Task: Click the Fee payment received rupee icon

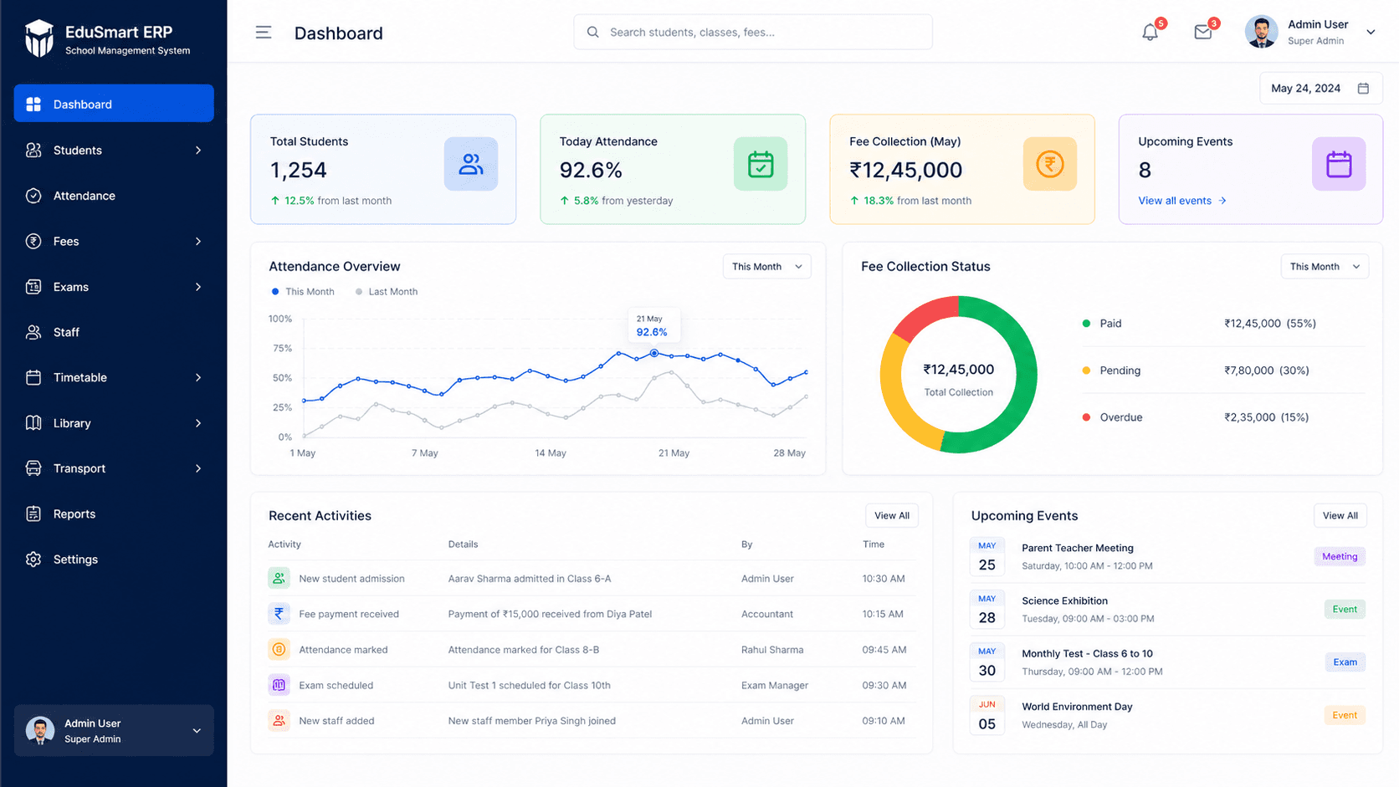Action: pyautogui.click(x=279, y=614)
